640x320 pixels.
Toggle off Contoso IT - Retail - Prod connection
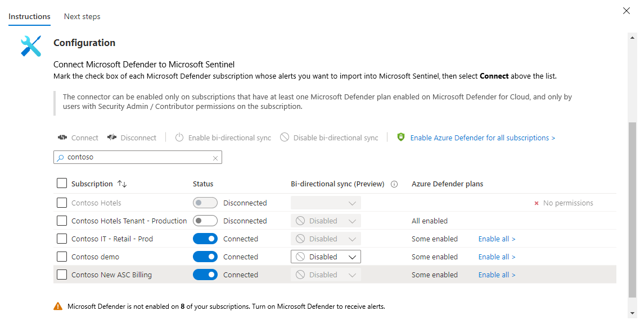(x=205, y=239)
